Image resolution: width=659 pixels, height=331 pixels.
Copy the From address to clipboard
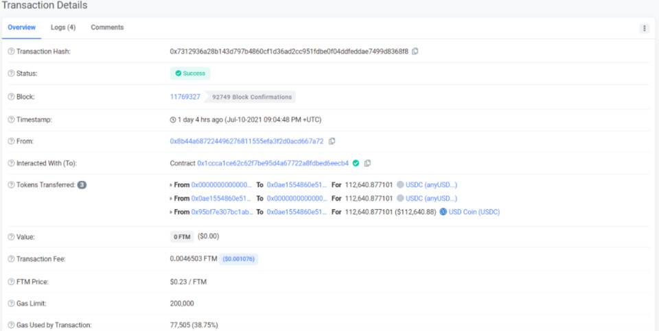click(x=332, y=141)
